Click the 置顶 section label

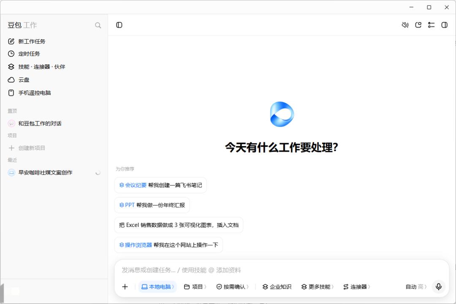tap(12, 111)
